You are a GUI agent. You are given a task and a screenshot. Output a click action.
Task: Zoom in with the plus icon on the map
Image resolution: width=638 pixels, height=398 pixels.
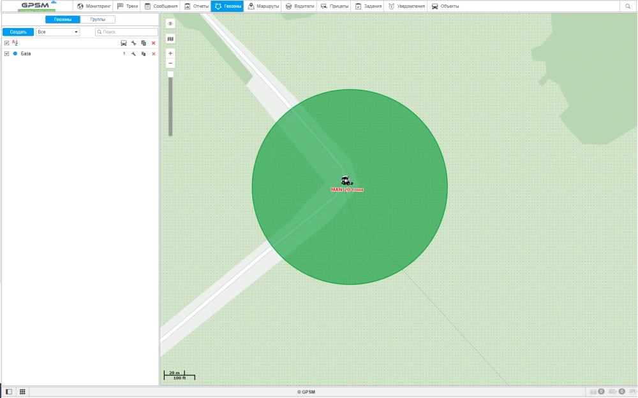170,53
